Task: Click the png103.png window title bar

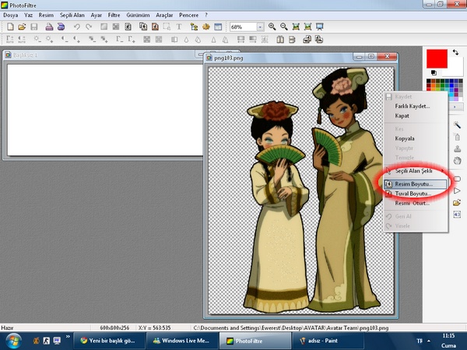Action: tap(279, 58)
